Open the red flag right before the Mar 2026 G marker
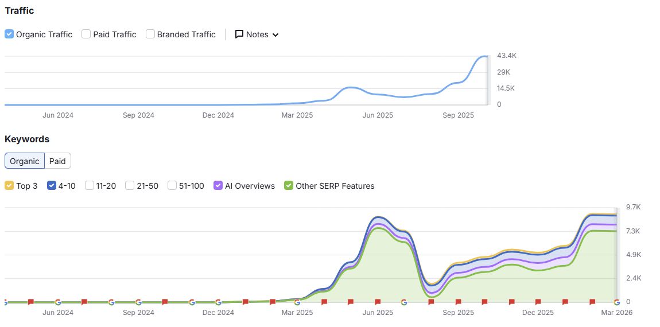This screenshot has width=660, height=327. coord(592,302)
